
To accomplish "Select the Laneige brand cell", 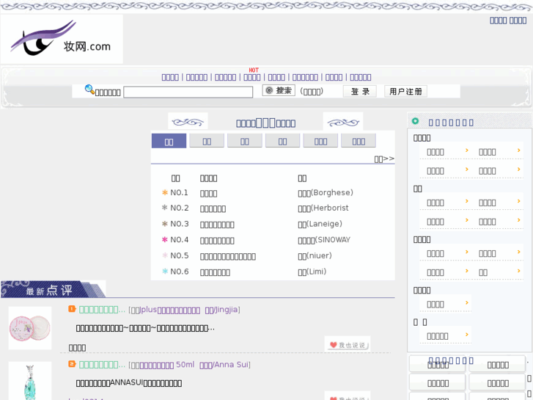I will (320, 224).
